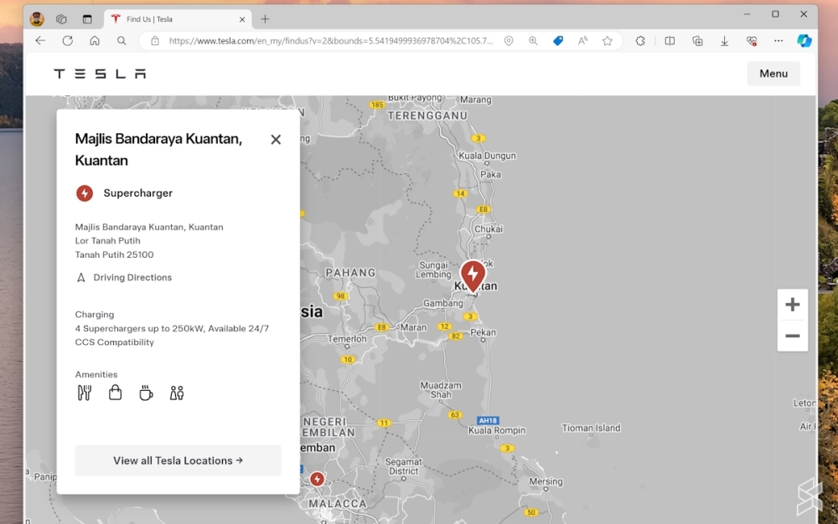The height and width of the screenshot is (524, 838).
Task: Click the restaurant amenity fork-knife icon
Action: pos(85,393)
